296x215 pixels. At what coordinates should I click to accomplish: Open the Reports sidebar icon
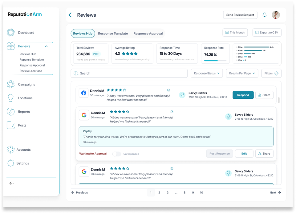point(11,112)
